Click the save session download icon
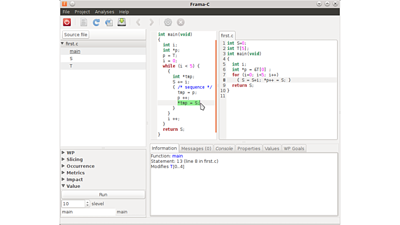Screen dimensions: 400x225 click(x=122, y=22)
